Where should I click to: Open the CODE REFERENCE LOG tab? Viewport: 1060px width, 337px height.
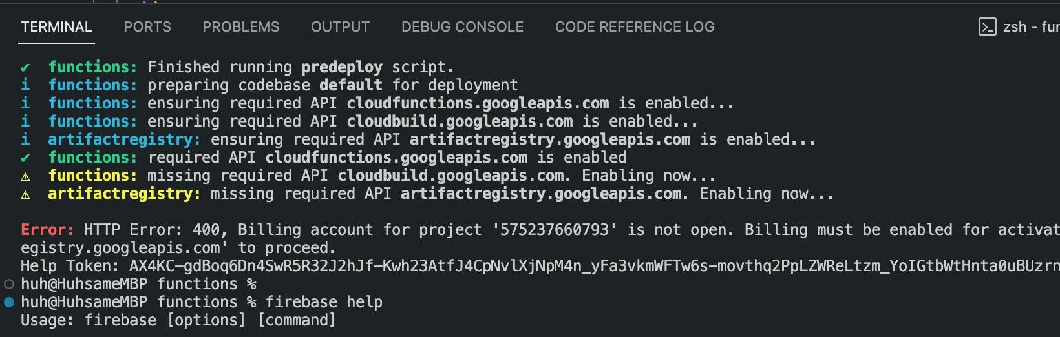635,26
